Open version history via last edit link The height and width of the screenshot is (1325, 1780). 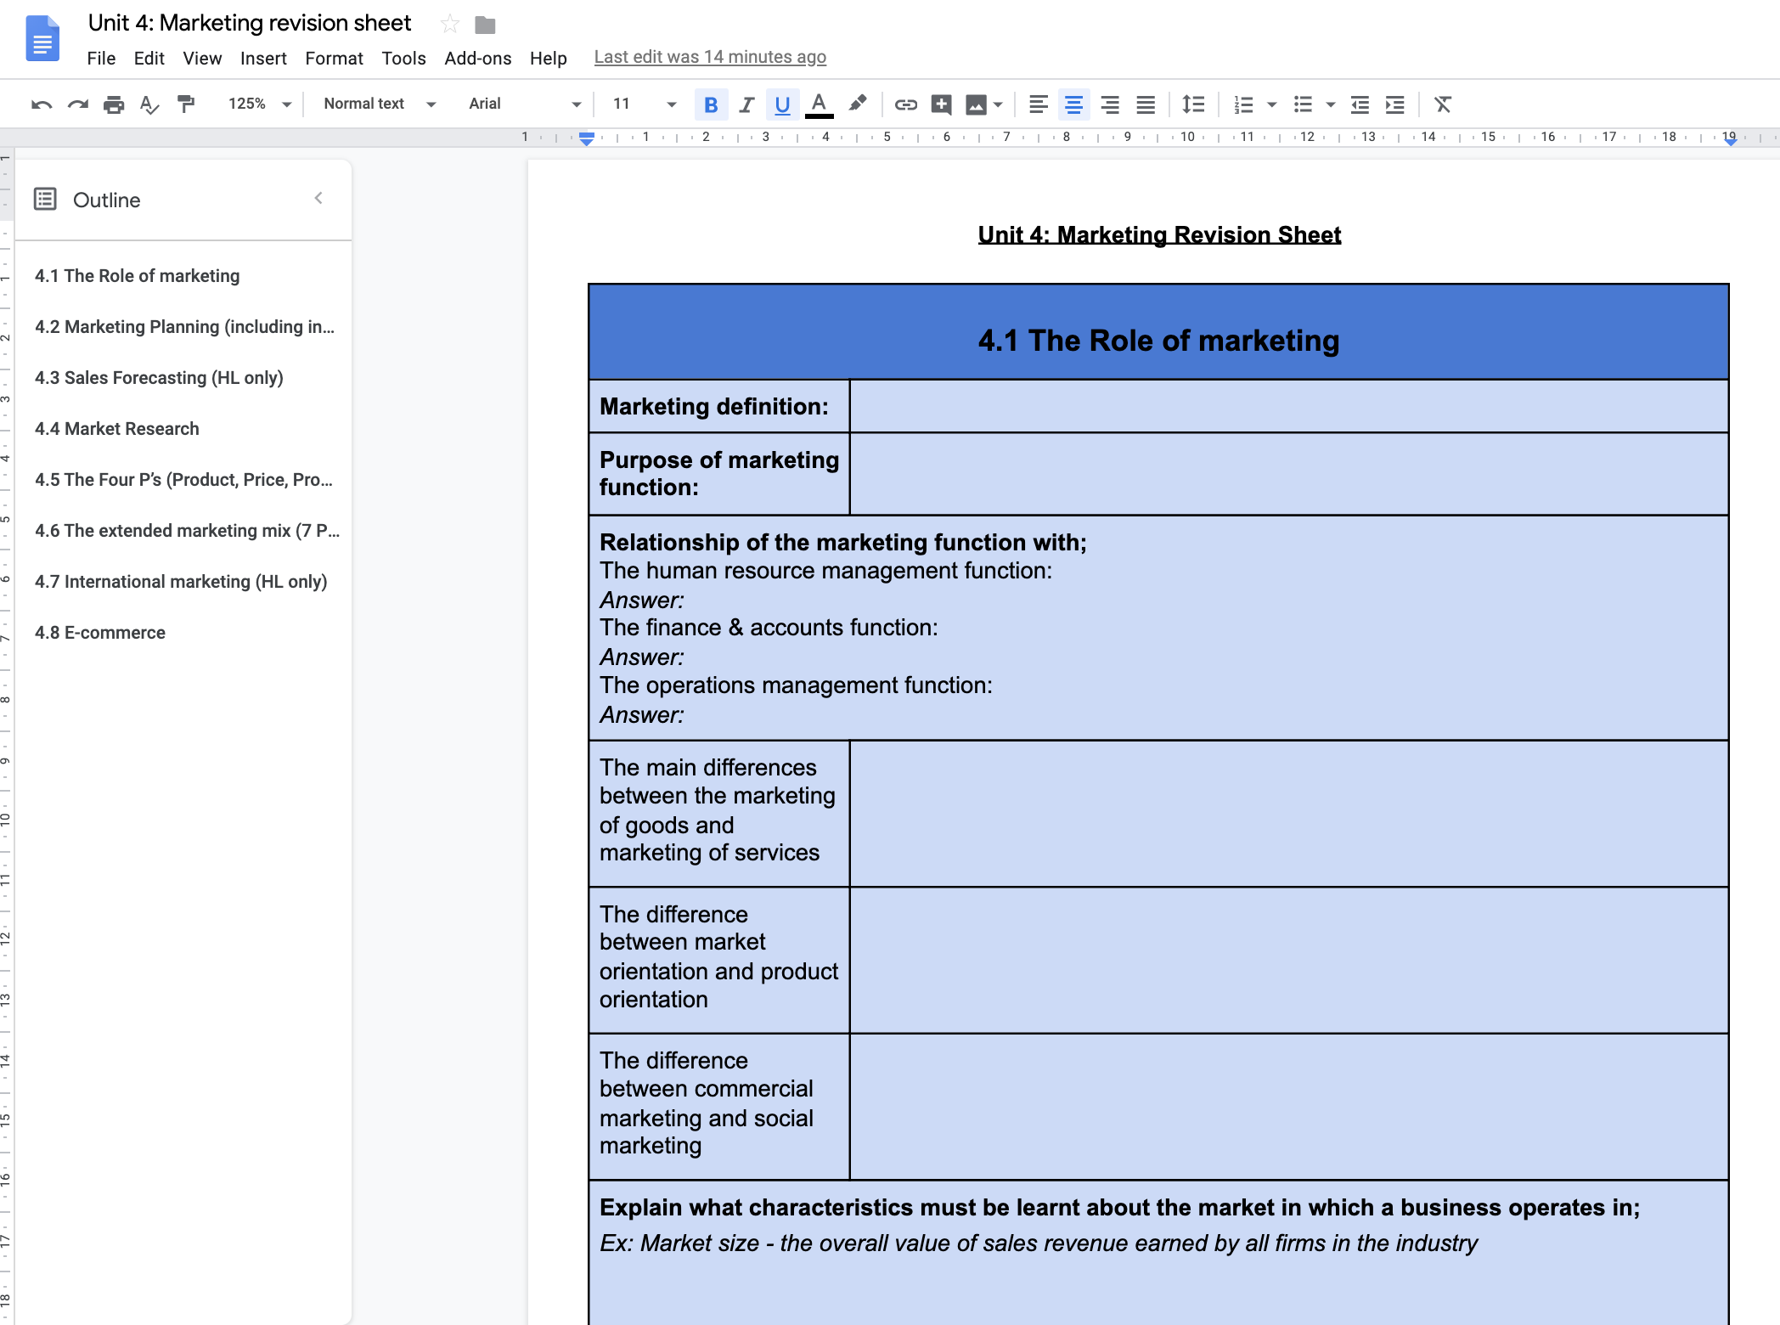point(710,57)
